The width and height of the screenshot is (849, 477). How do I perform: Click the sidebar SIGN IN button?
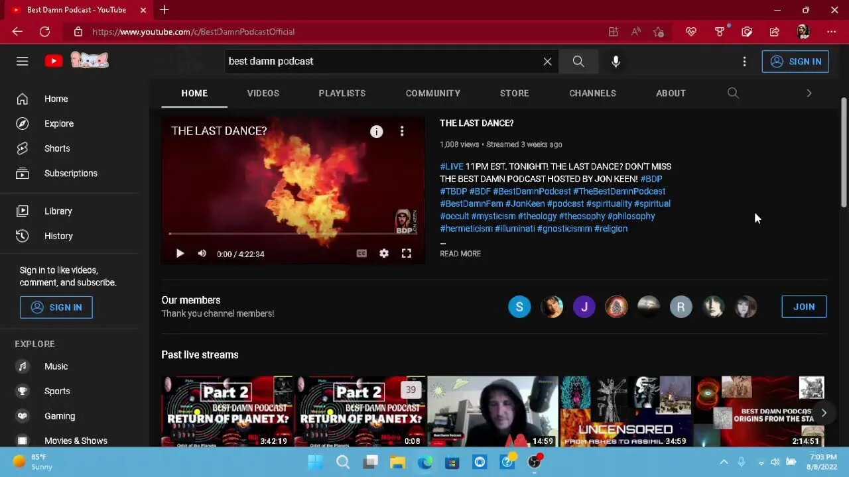56,307
